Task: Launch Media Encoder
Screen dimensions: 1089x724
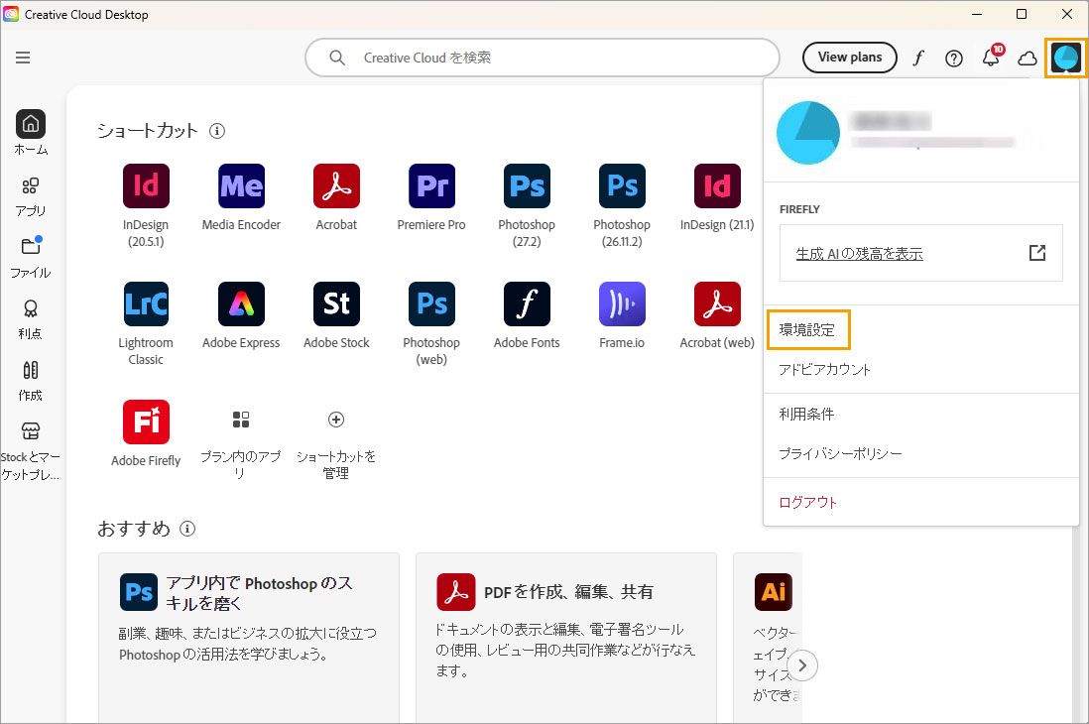Action: point(241,185)
